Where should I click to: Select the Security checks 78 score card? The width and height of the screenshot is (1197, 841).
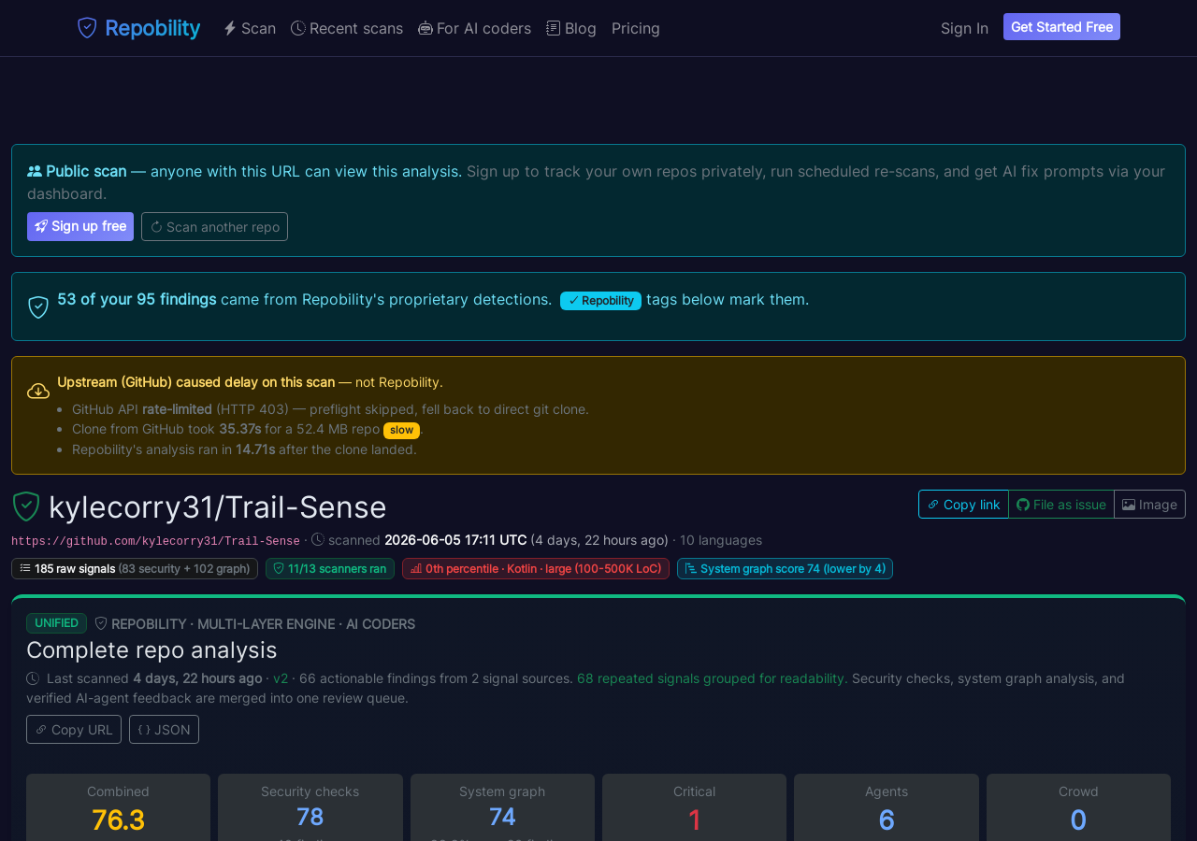click(x=310, y=807)
